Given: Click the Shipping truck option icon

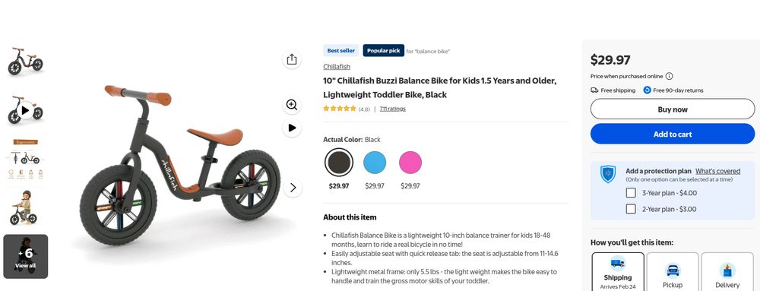Looking at the screenshot, I should 617,264.
